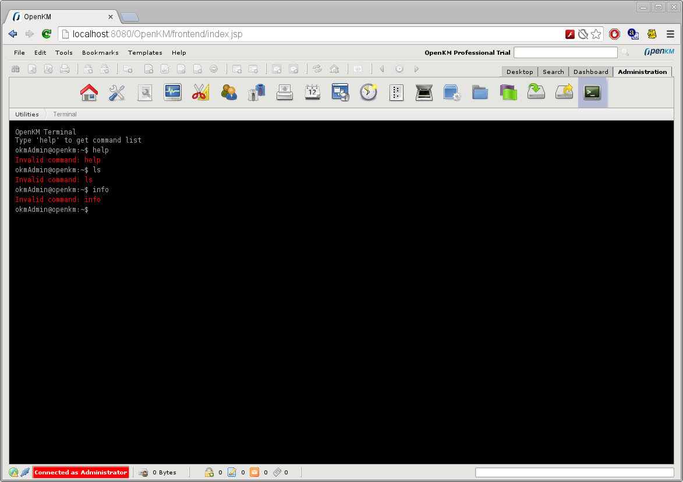This screenshot has height=482, width=683.
Task: Open the clock activity log icon
Action: point(369,92)
